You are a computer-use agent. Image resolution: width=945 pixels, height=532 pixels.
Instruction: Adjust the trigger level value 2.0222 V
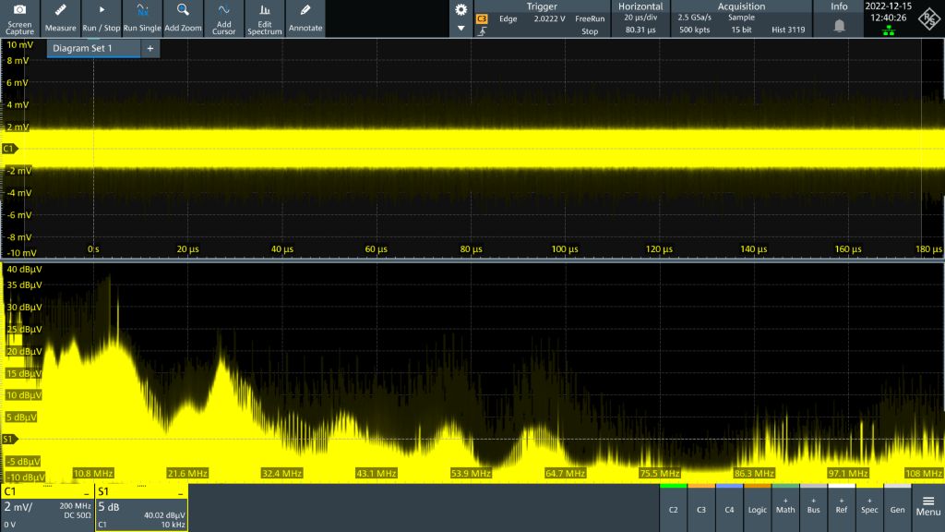pos(550,19)
